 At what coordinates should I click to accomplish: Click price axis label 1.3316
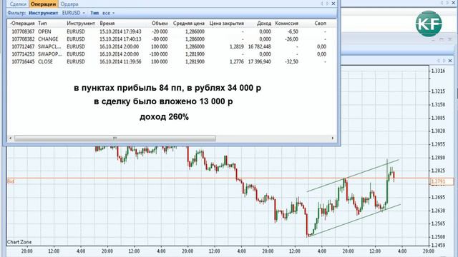(438, 71)
